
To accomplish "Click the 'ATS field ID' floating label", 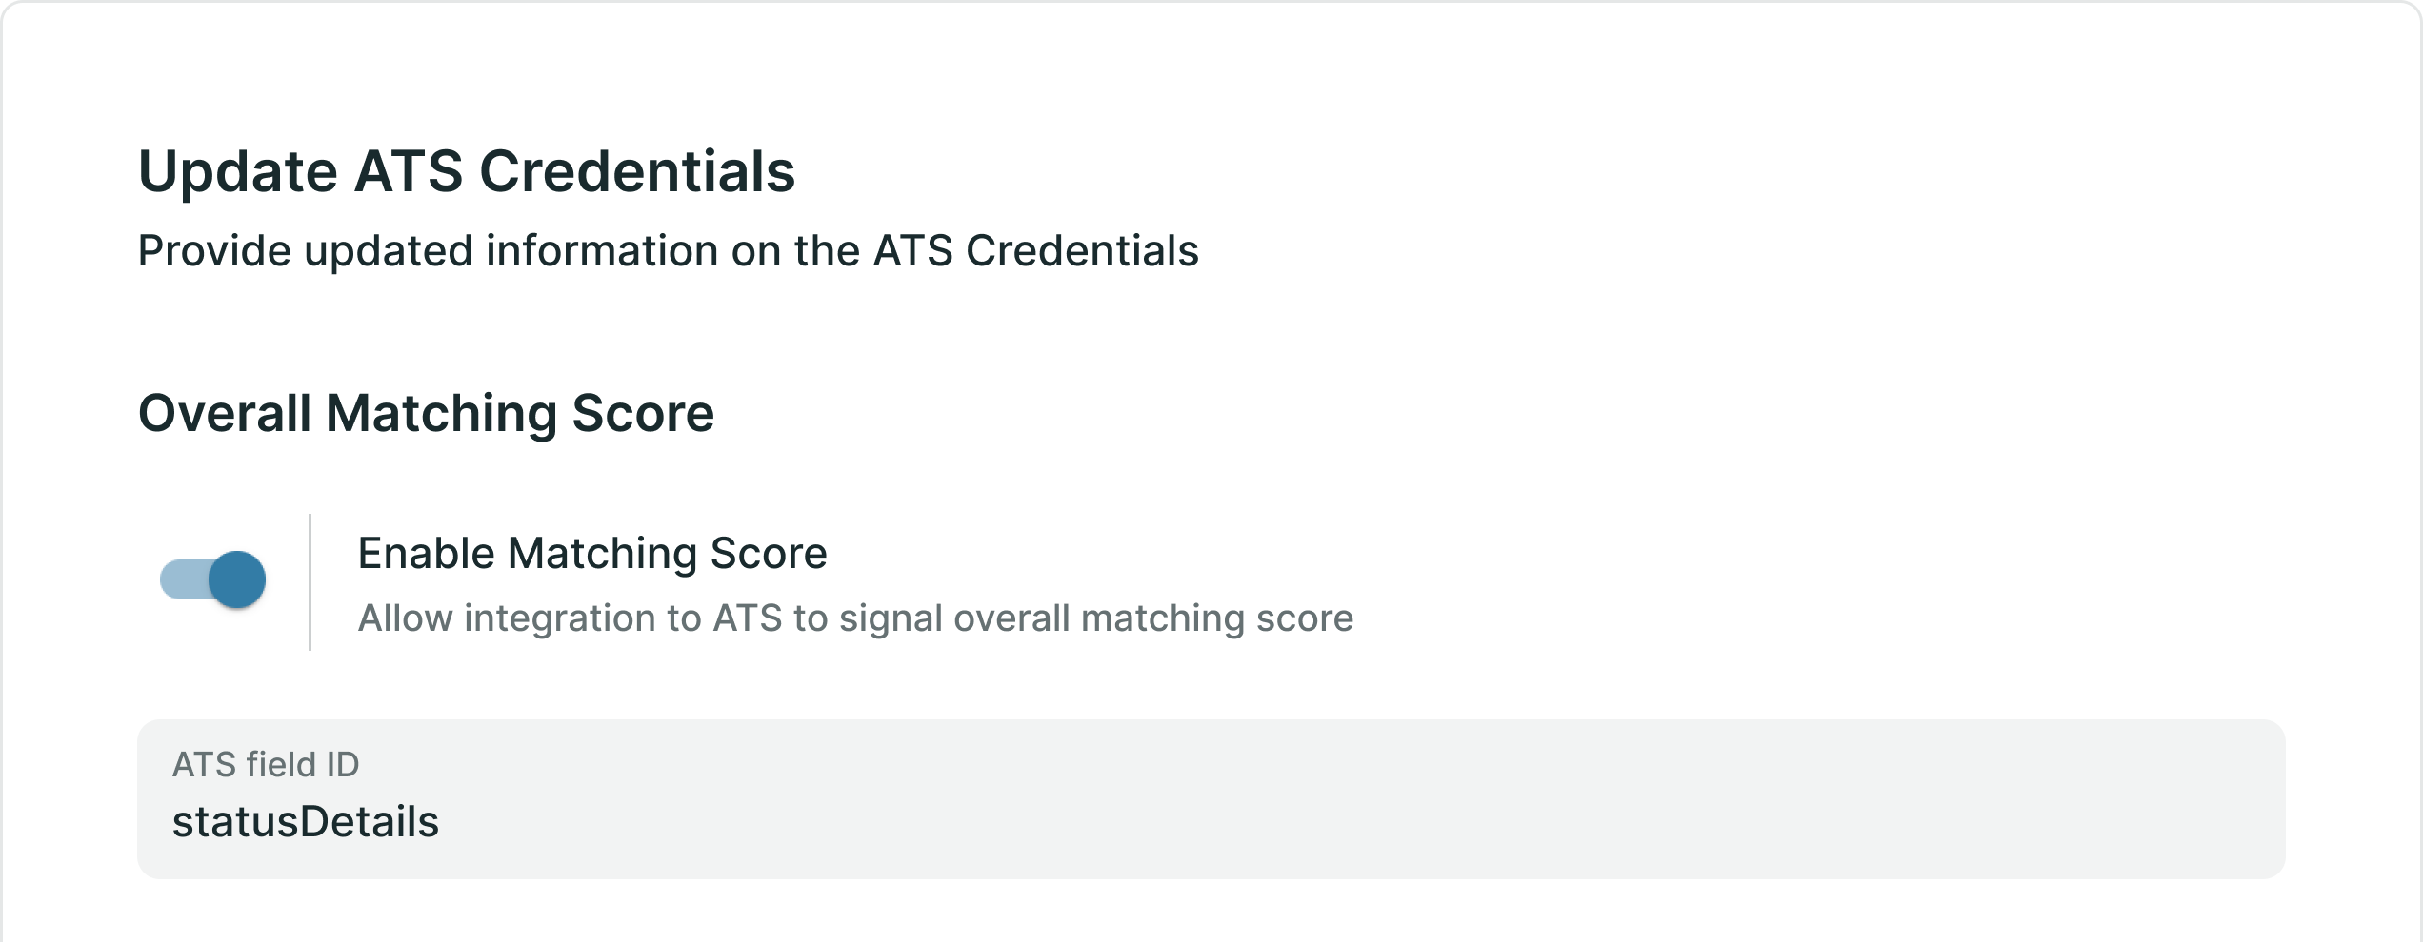I will (265, 764).
